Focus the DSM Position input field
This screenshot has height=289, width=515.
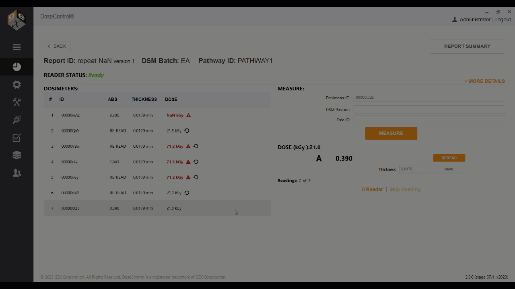429,110
